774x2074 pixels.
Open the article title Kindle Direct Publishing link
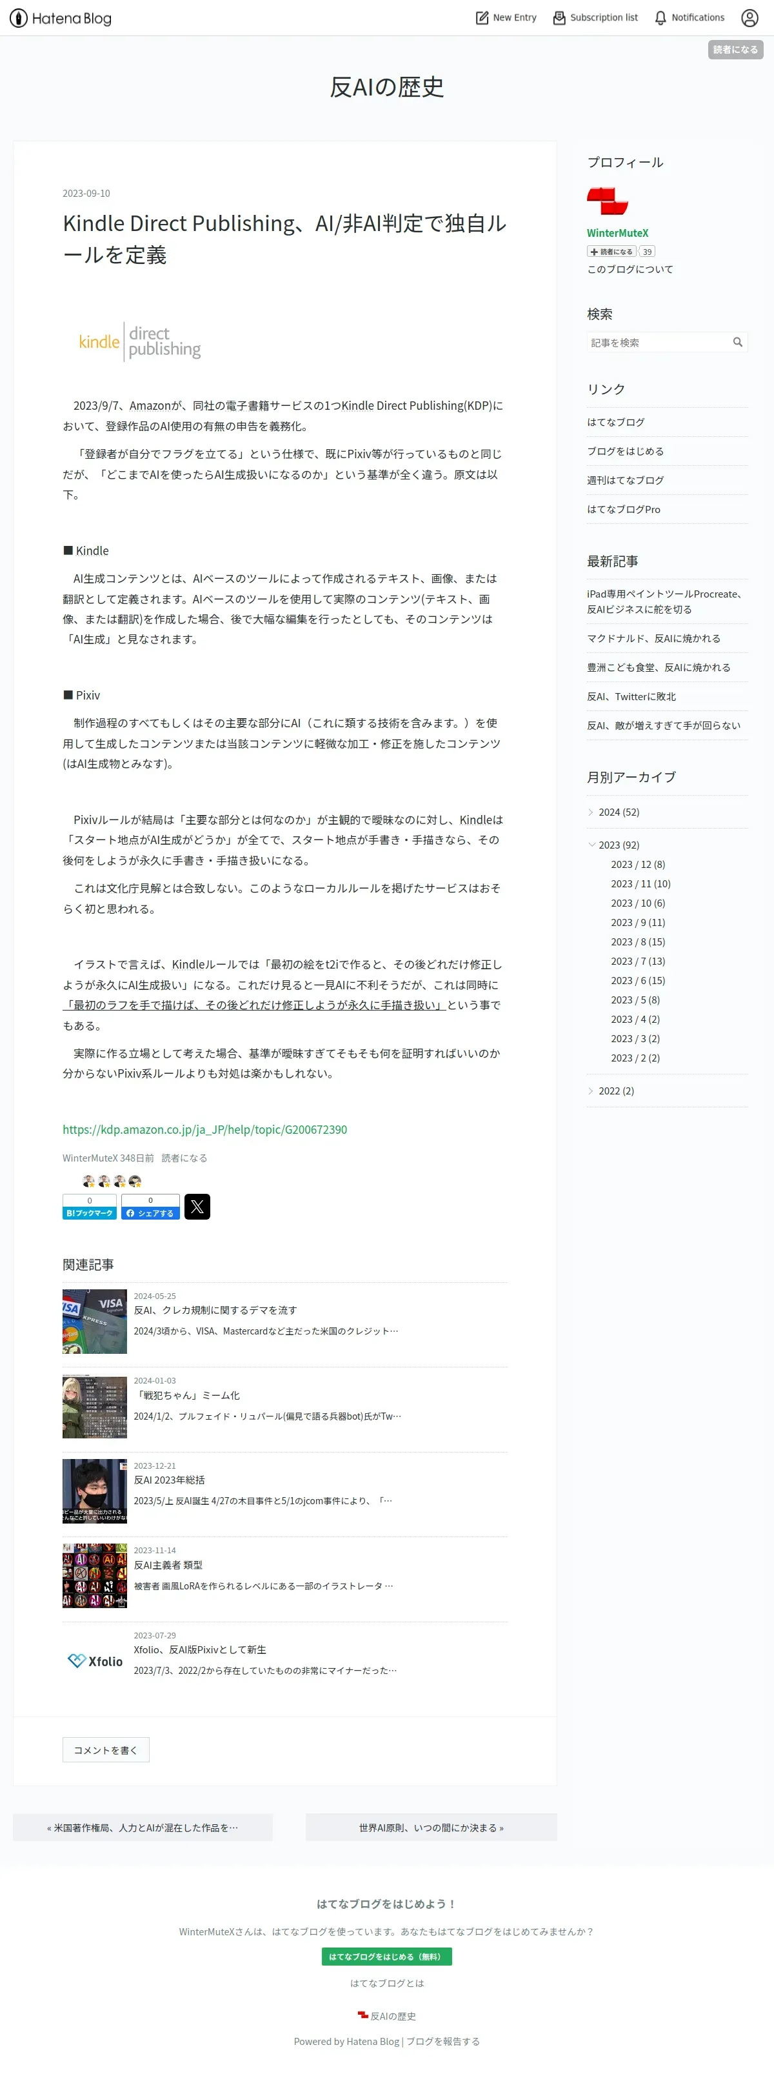click(285, 238)
